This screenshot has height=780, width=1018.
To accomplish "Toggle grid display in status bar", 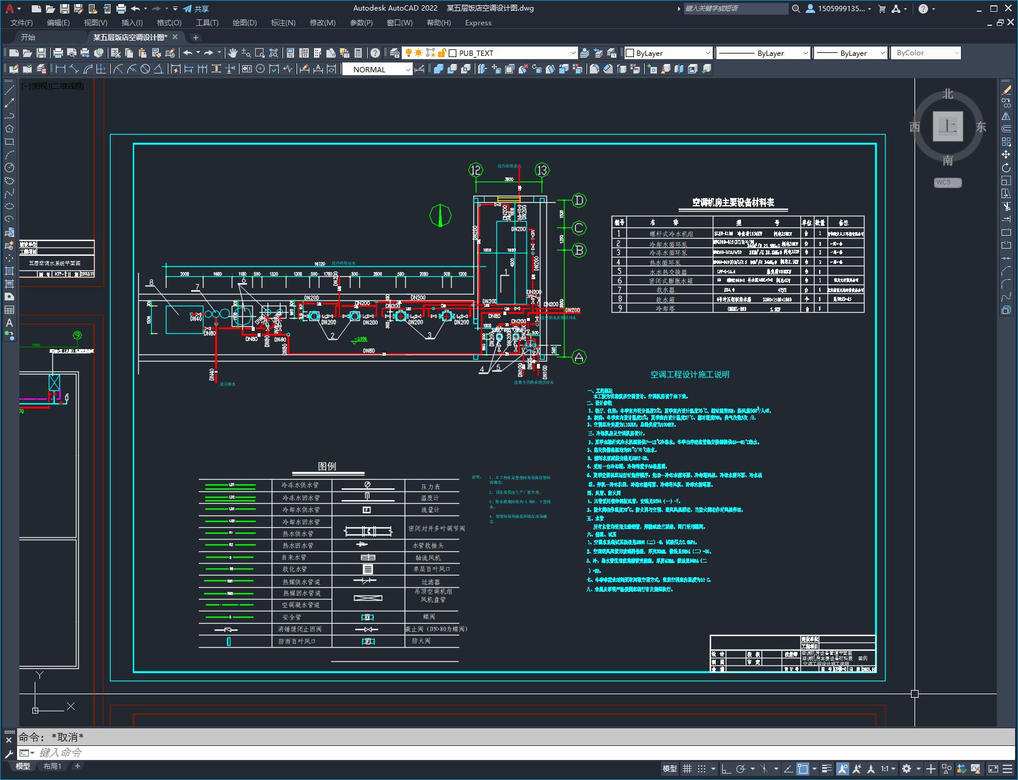I will tap(687, 768).
